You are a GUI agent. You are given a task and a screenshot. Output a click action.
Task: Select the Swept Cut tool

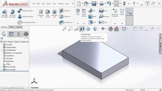coord(65,11)
